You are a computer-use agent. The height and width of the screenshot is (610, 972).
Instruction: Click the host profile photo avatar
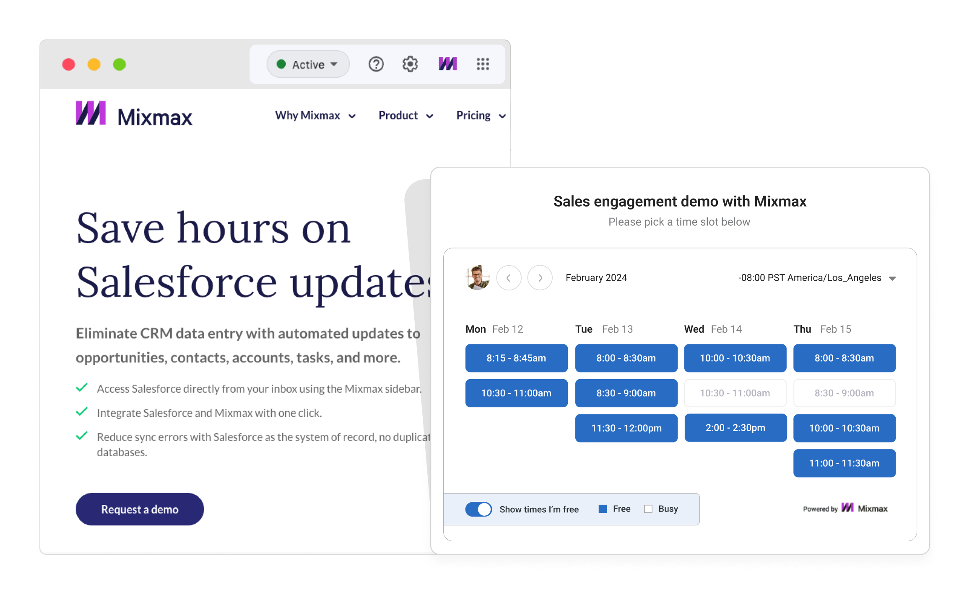point(478,277)
